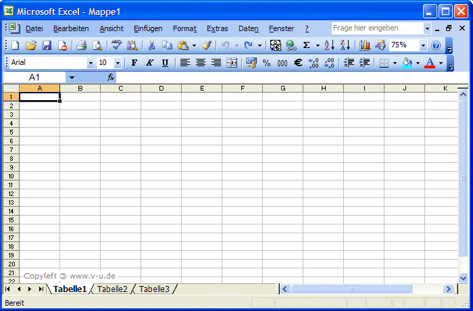This screenshot has width=473, height=311.
Task: Sort descending Z to A
Action: coord(345,45)
